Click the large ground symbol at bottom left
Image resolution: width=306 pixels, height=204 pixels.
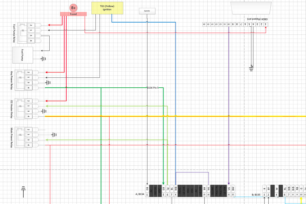click(24, 192)
